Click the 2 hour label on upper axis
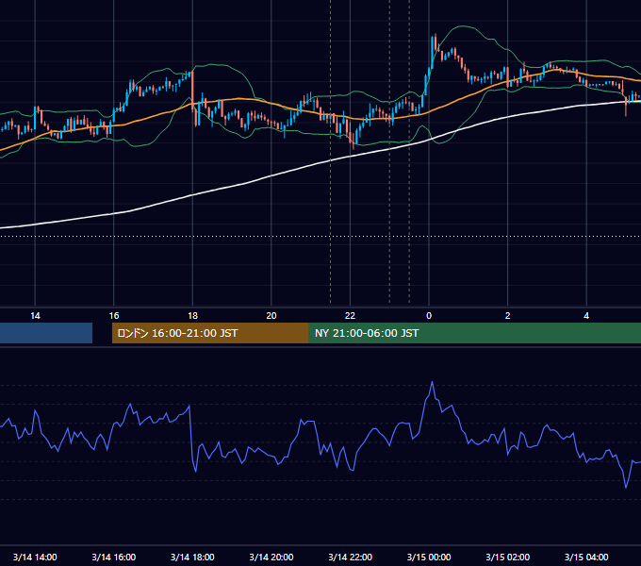The height and width of the screenshot is (566, 641). 508,316
